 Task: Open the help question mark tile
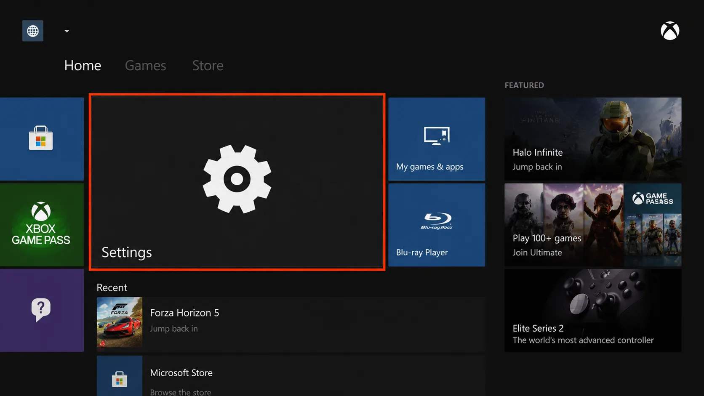click(x=42, y=310)
